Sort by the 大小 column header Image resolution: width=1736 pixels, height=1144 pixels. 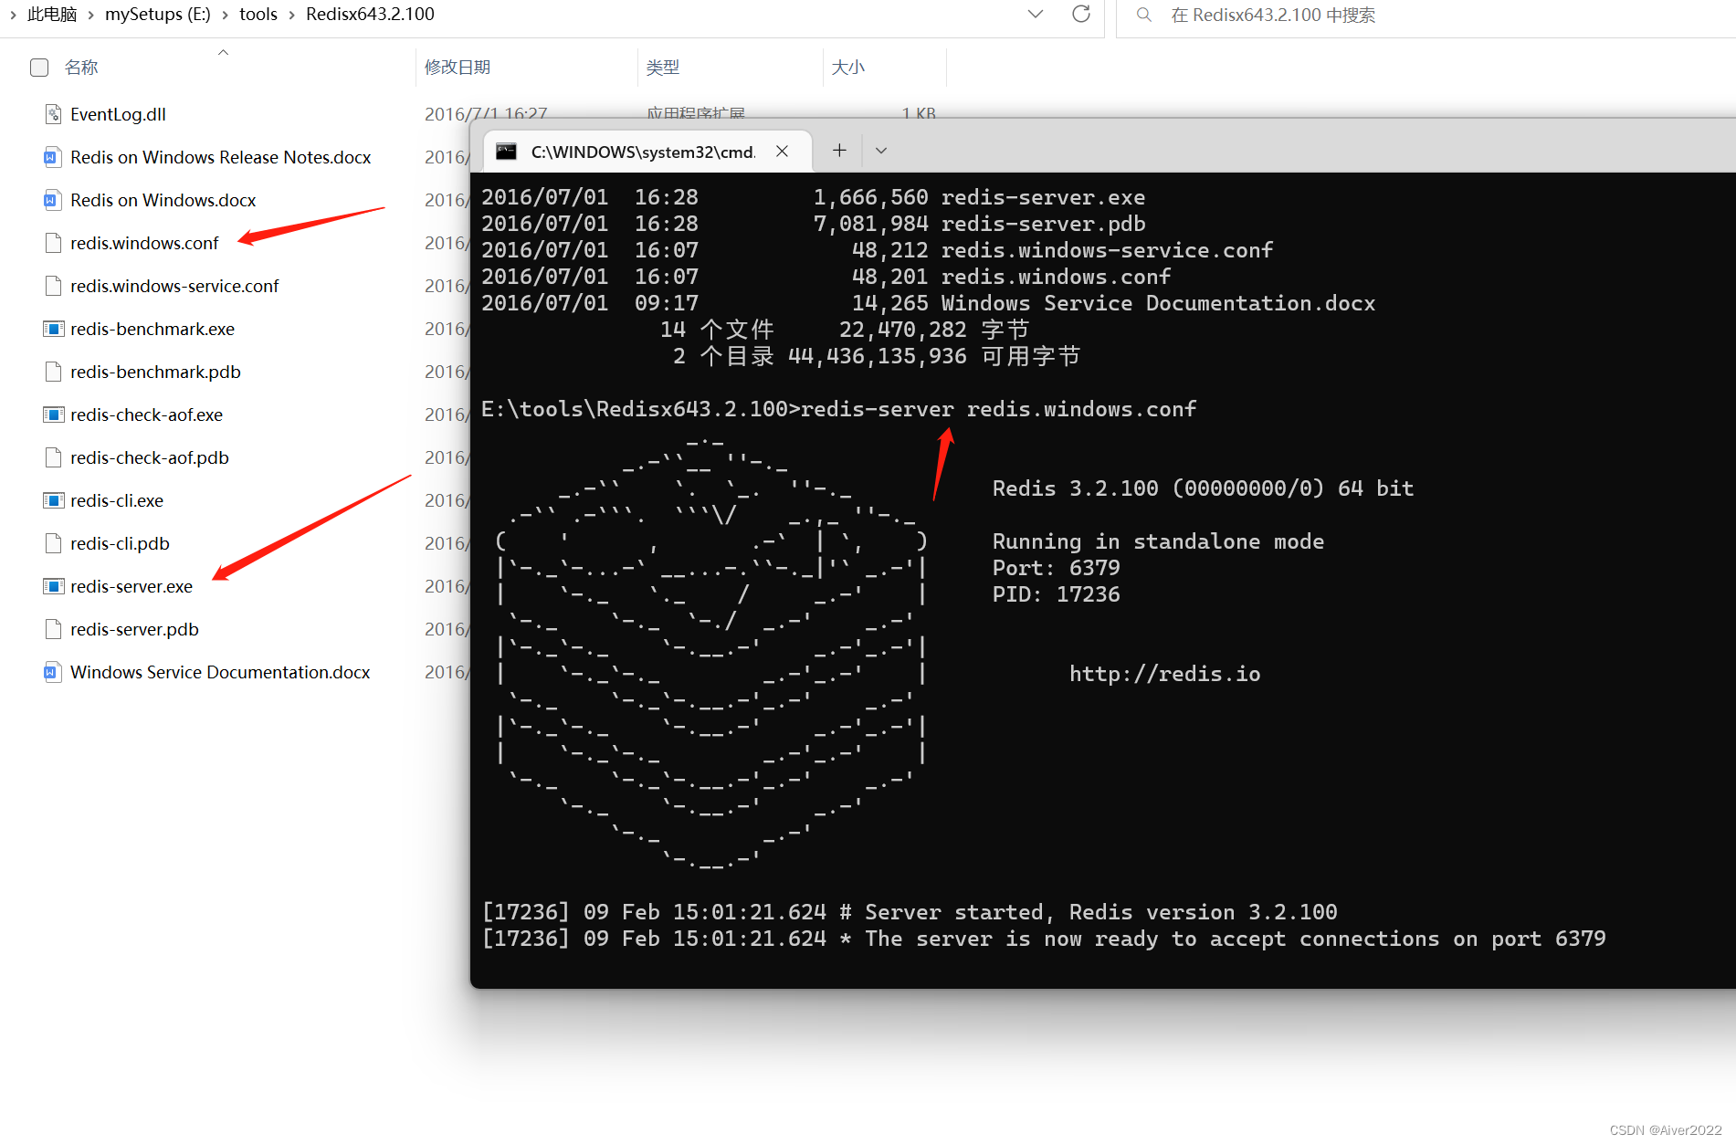(848, 68)
